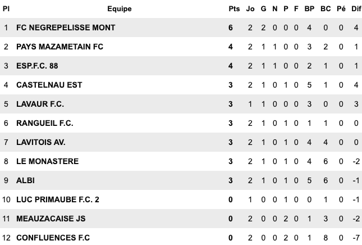Viewport: 362px width, 245px height.
Task: Open CASTELNAU EST team entry
Action: [49, 85]
